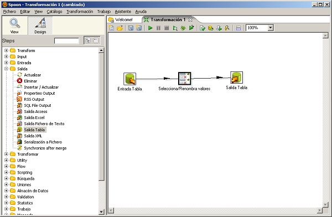This screenshot has height=217, width=332.
Task: Click the impact analysis icon
Action: click(x=211, y=28)
